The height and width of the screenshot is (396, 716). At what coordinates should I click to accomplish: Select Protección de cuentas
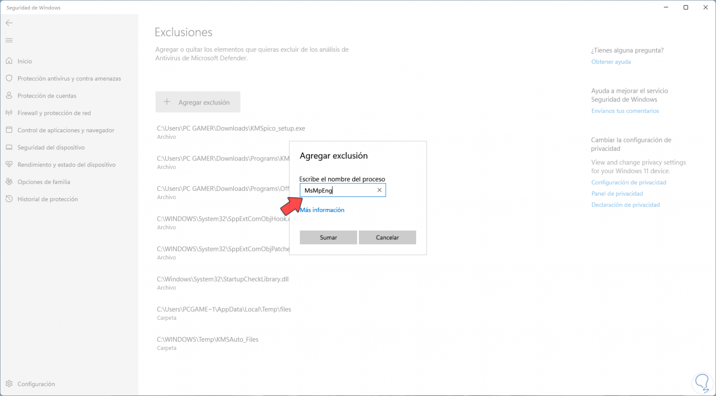(47, 95)
